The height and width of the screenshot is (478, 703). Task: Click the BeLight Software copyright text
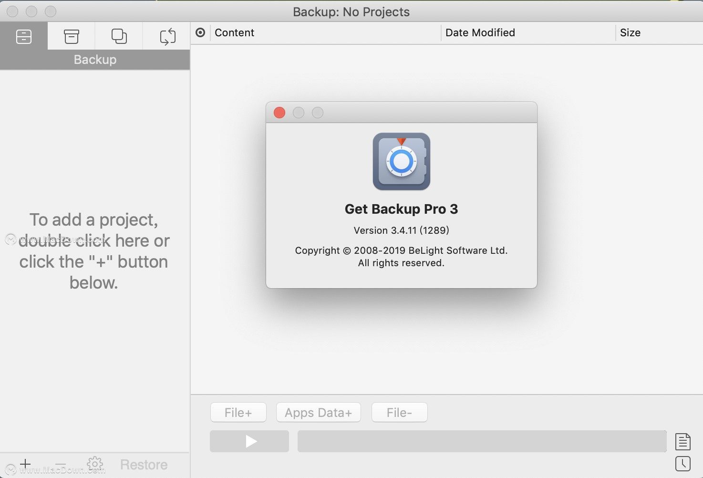[x=401, y=250]
